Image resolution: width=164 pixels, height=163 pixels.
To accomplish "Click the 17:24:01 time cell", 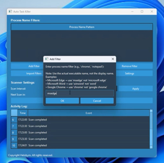I will [23, 145].
